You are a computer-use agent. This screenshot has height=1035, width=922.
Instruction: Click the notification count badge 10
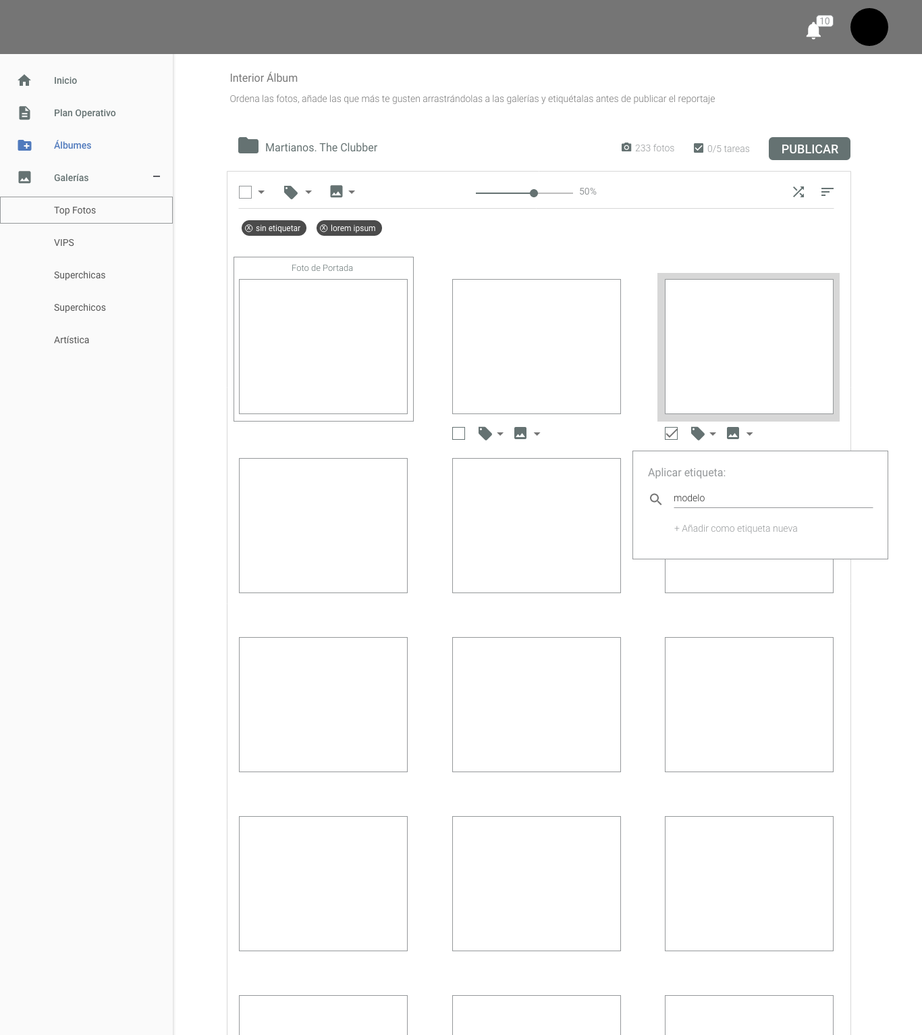point(825,21)
